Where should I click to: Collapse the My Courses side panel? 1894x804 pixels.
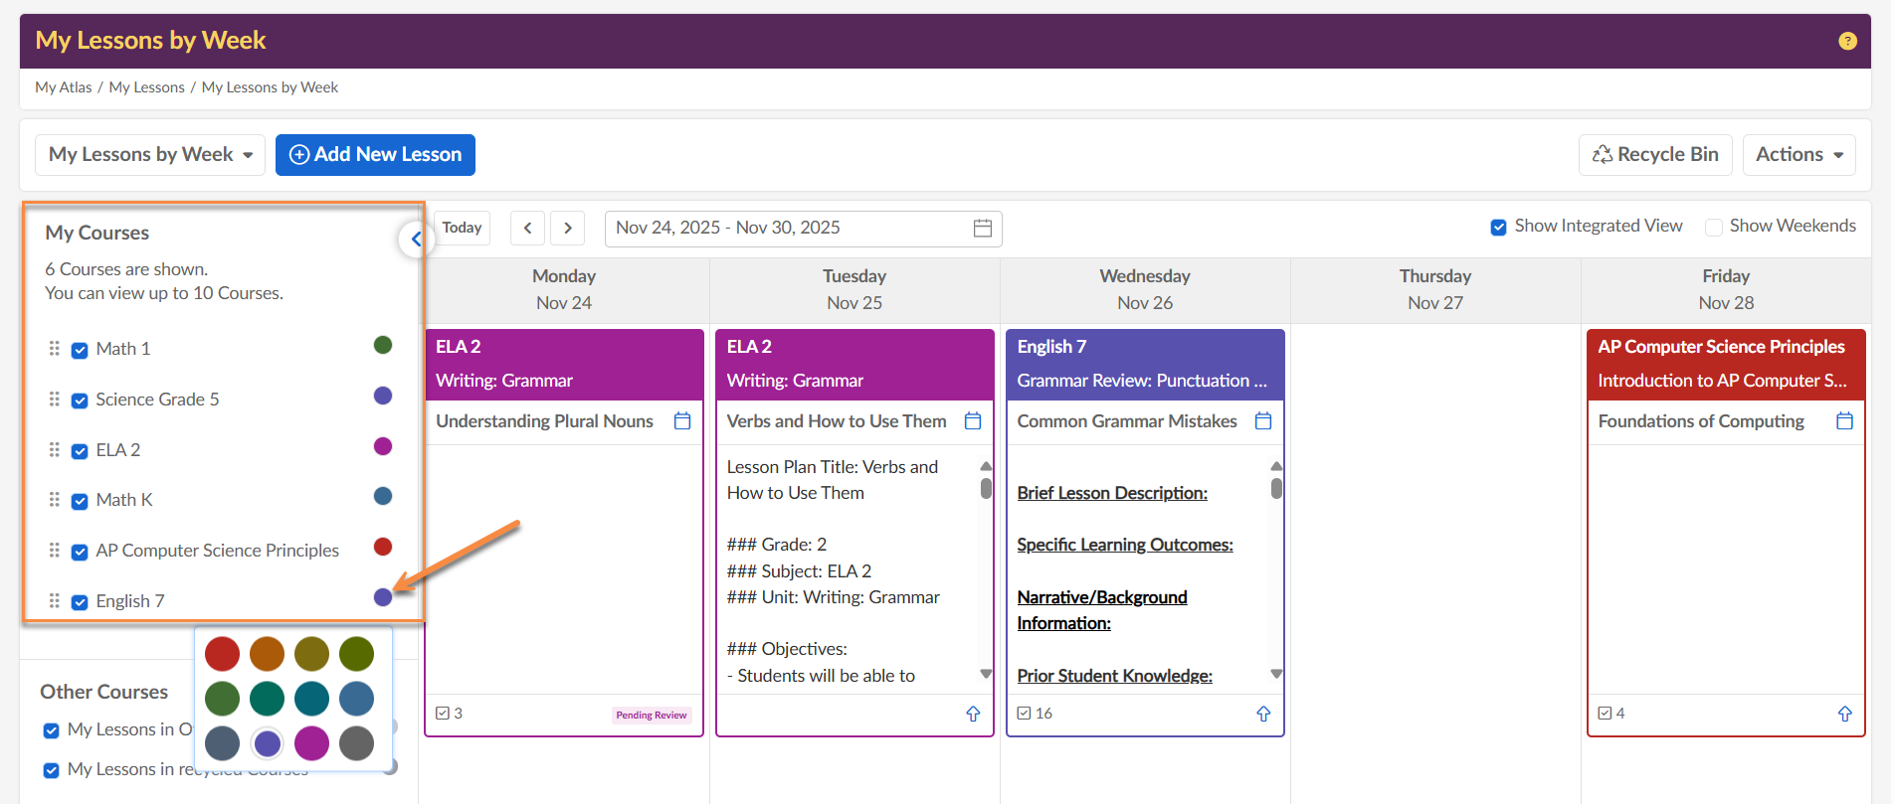click(x=415, y=239)
